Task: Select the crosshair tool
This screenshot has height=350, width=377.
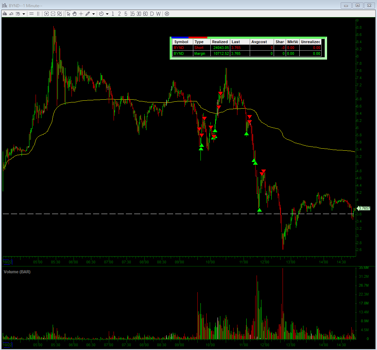Action: point(81,14)
